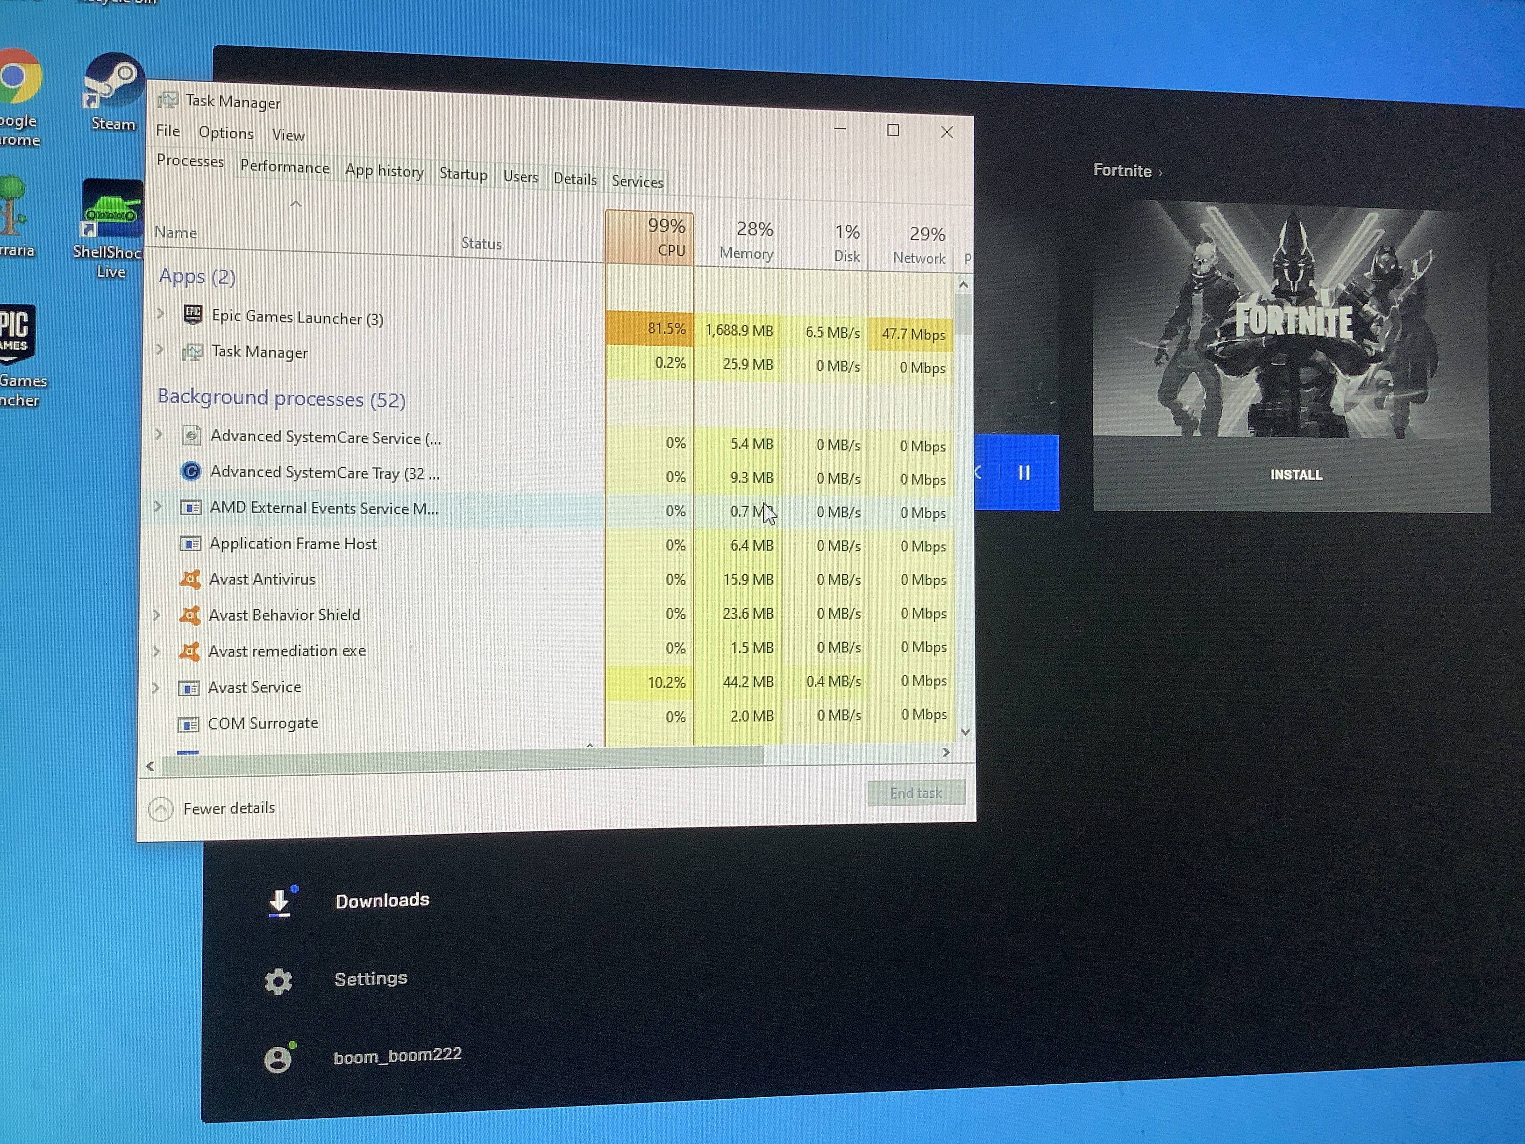Click the Downloads arrow icon in launcher
Image resolution: width=1525 pixels, height=1144 pixels.
click(279, 903)
